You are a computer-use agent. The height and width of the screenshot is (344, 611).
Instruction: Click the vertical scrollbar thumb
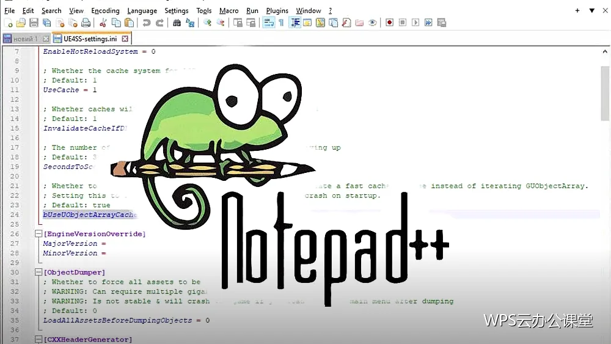click(605, 93)
